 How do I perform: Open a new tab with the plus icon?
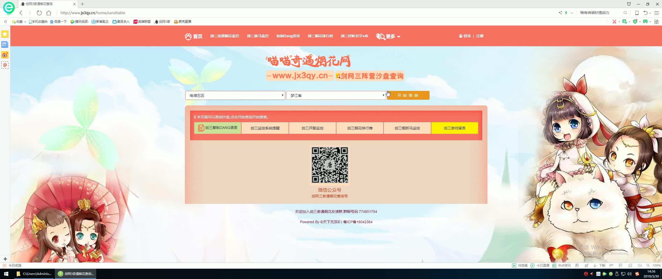[82, 4]
